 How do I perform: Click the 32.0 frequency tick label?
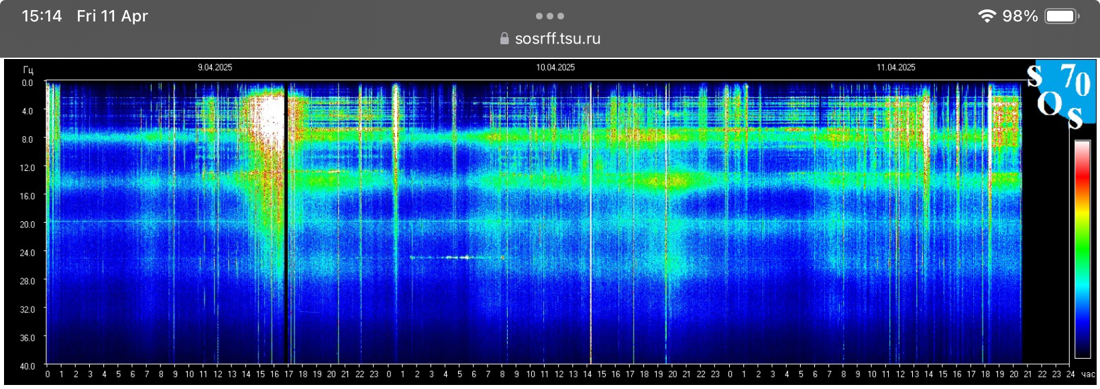pyautogui.click(x=27, y=310)
